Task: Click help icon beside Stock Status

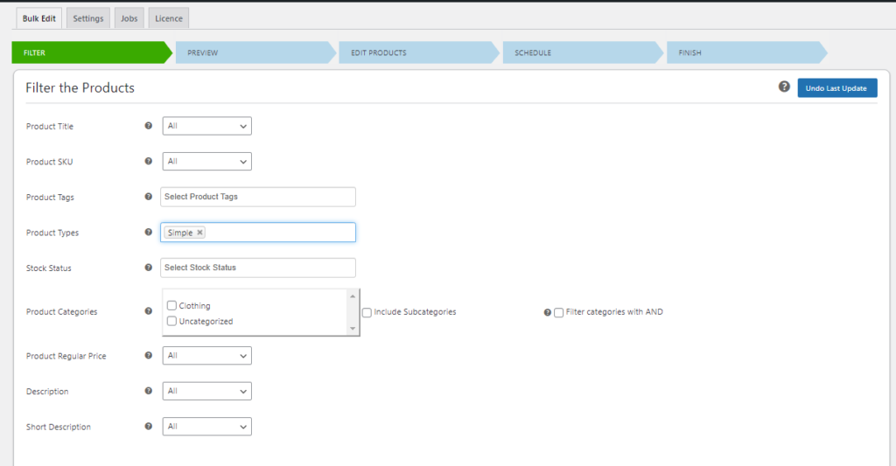Action: click(x=148, y=268)
